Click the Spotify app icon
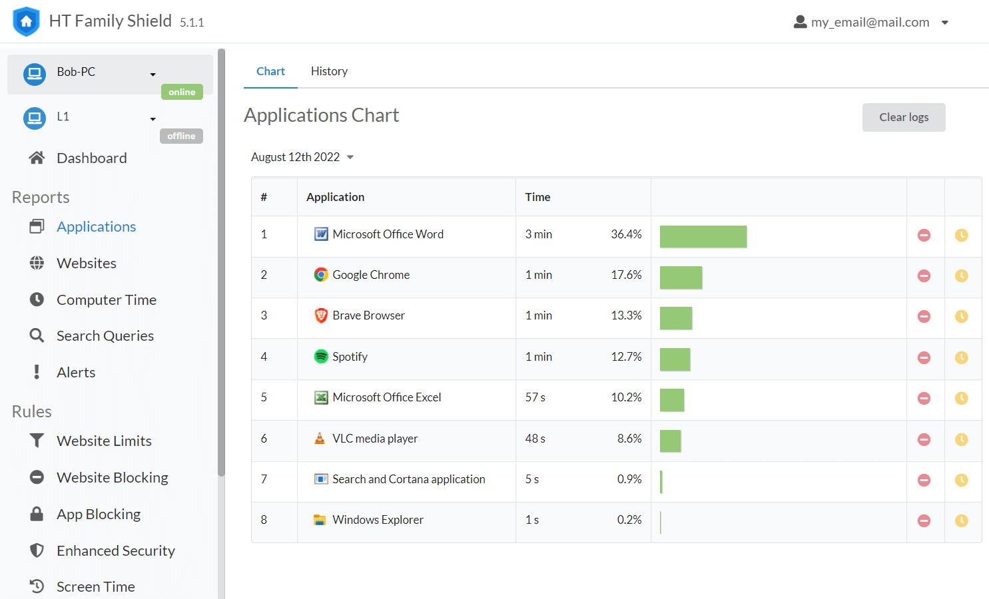The height and width of the screenshot is (599, 989). point(321,357)
